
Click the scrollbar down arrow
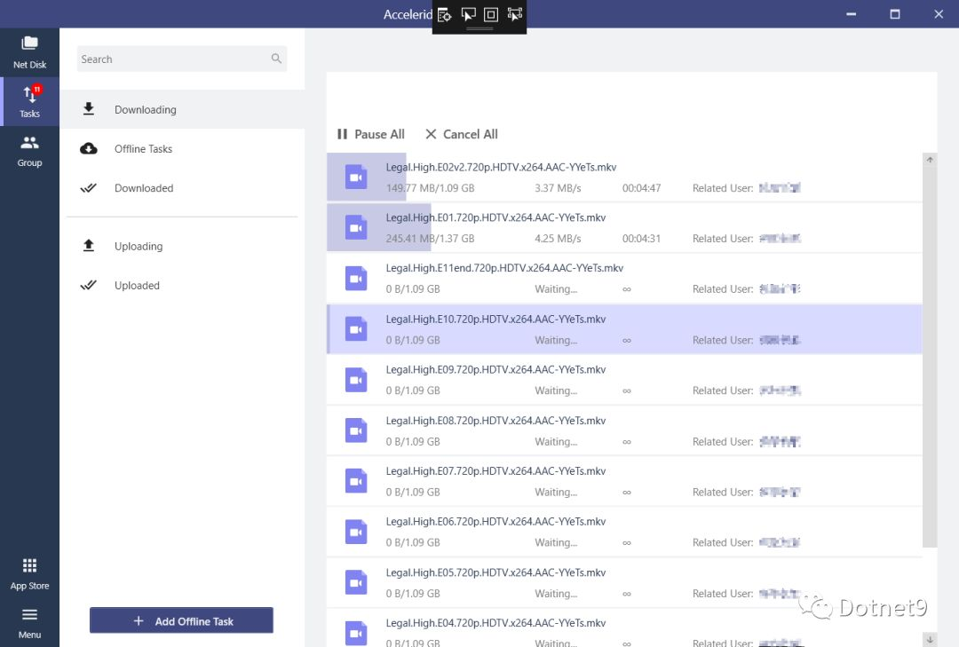coord(930,639)
